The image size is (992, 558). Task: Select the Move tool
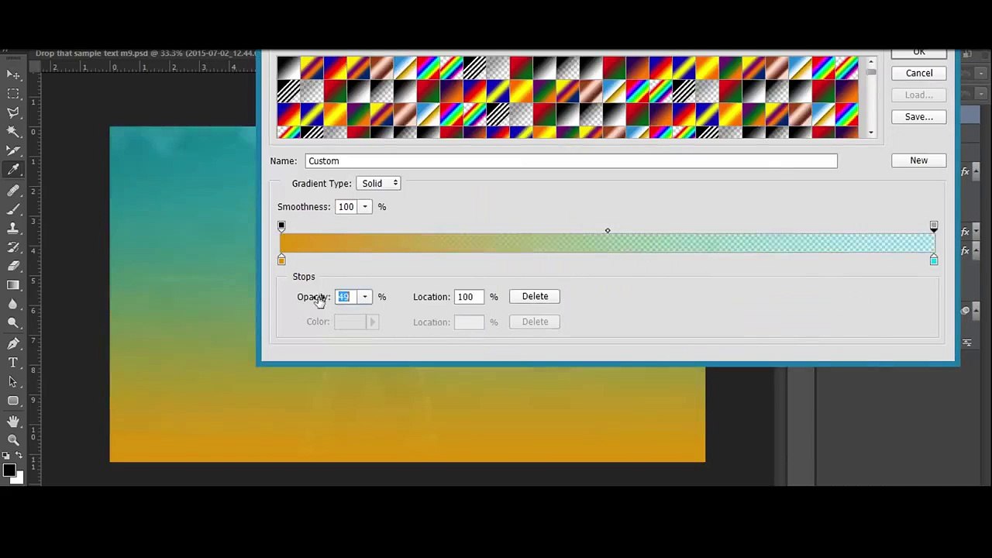coord(13,74)
